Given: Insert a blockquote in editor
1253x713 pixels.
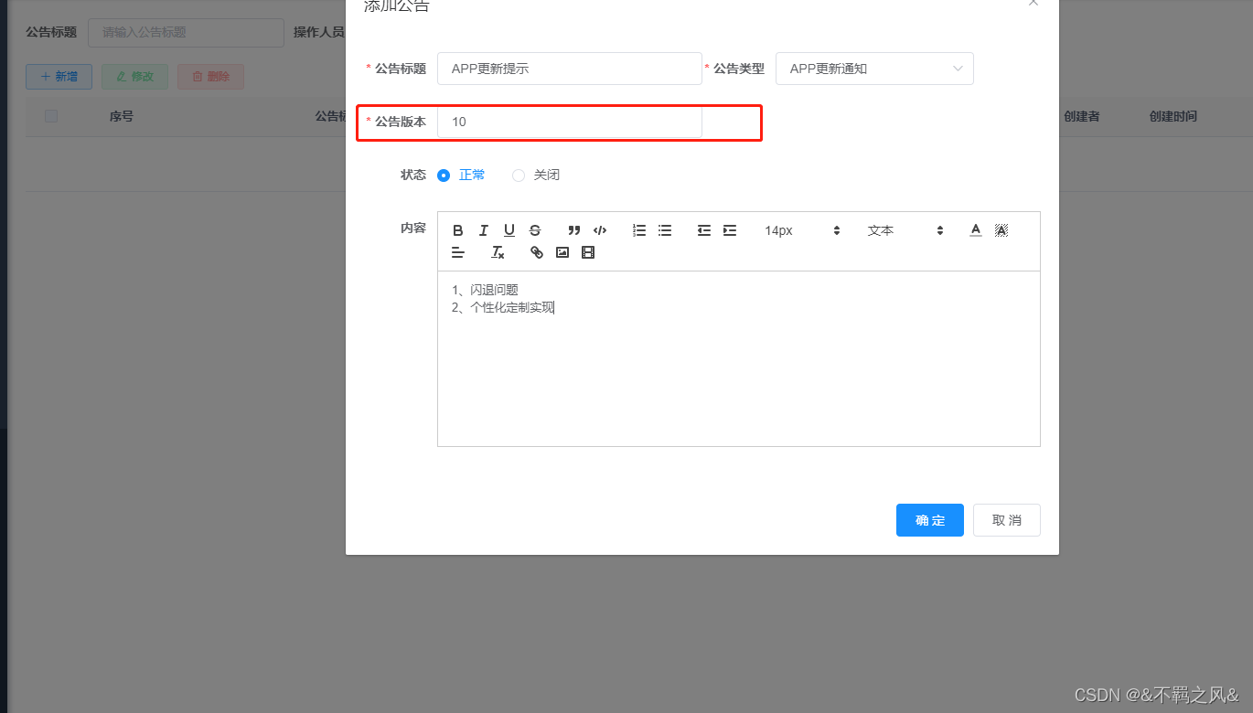Looking at the screenshot, I should click(574, 230).
